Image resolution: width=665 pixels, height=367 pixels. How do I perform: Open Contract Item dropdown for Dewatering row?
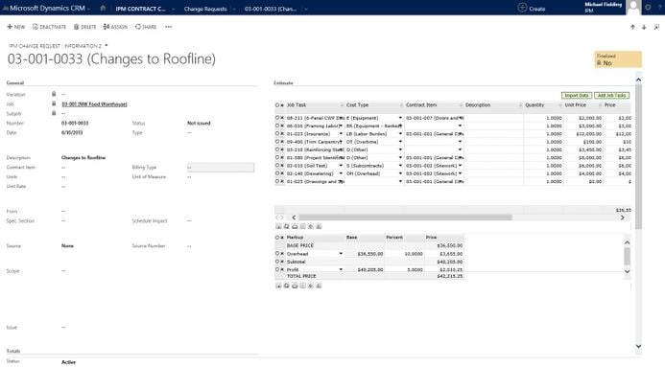(x=461, y=173)
